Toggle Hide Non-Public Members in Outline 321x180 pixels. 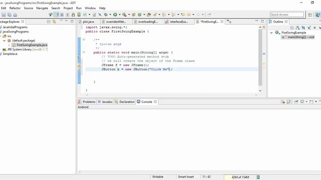tap(314, 27)
